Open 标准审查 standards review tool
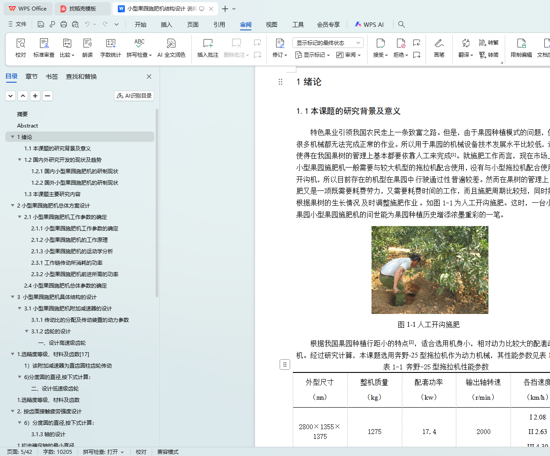Screen dimensions: 550x456 tap(44, 48)
